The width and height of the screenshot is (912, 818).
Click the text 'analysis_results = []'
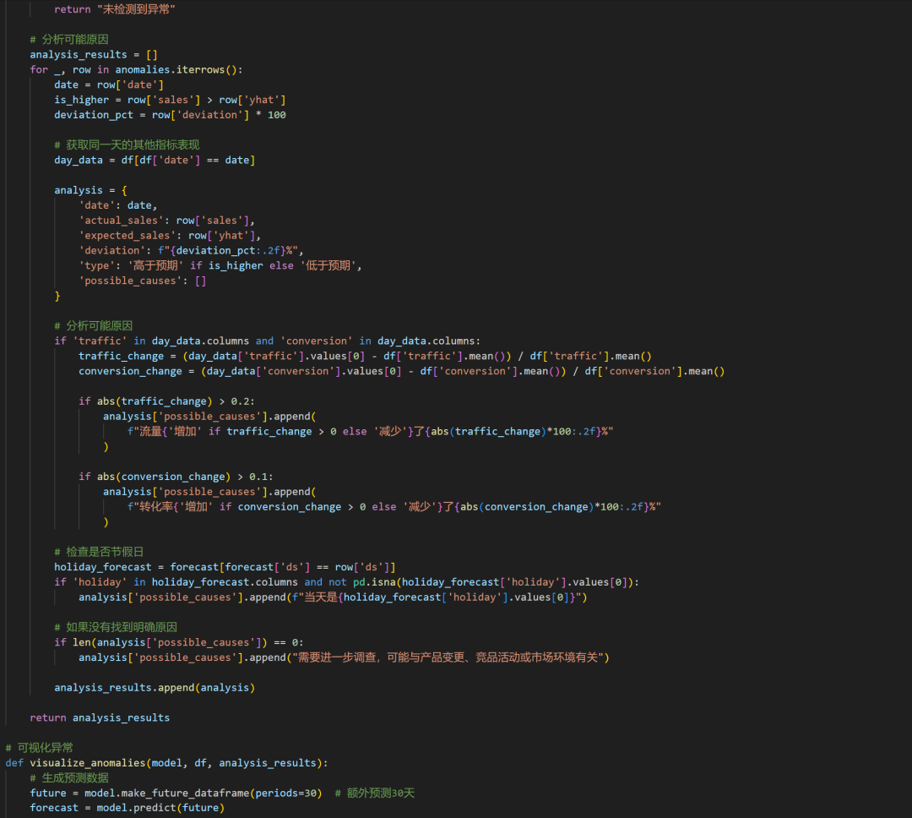[94, 55]
